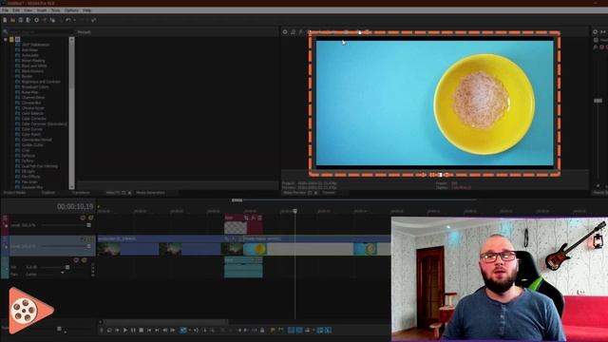
Task: Open the Edit menu
Action: pyautogui.click(x=16, y=10)
